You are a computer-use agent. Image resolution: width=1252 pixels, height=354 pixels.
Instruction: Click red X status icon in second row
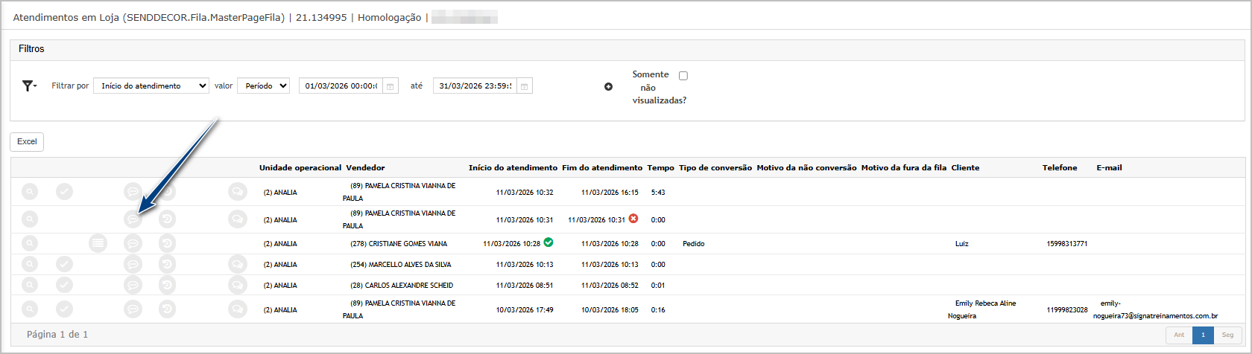click(x=633, y=219)
